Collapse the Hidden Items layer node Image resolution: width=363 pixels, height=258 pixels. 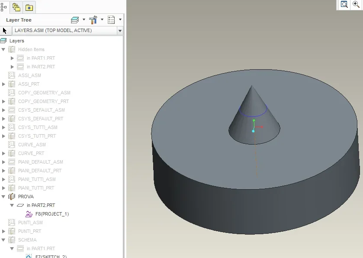tap(3, 49)
